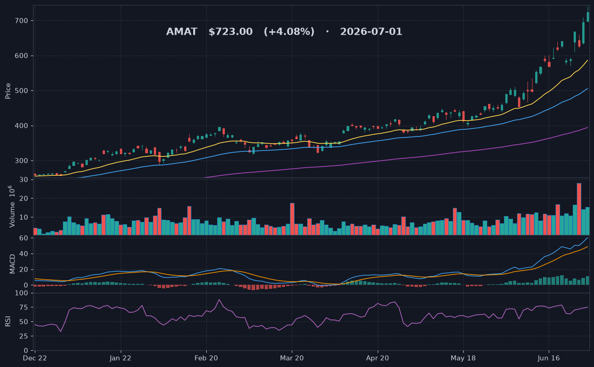Click the 'MACD' y-axis label

(13, 263)
